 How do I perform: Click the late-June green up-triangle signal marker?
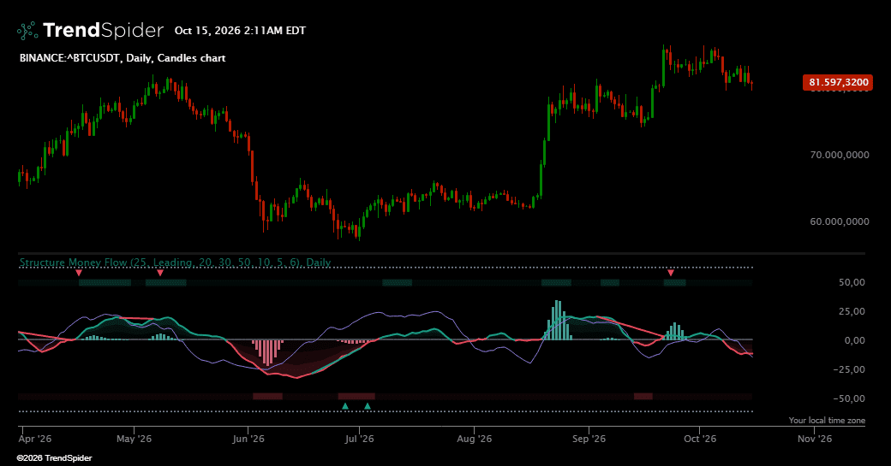point(345,406)
